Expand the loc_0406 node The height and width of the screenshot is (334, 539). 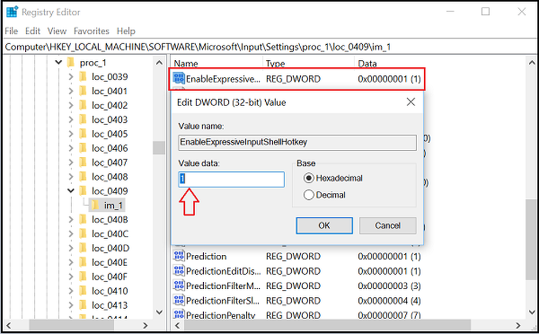point(71,148)
